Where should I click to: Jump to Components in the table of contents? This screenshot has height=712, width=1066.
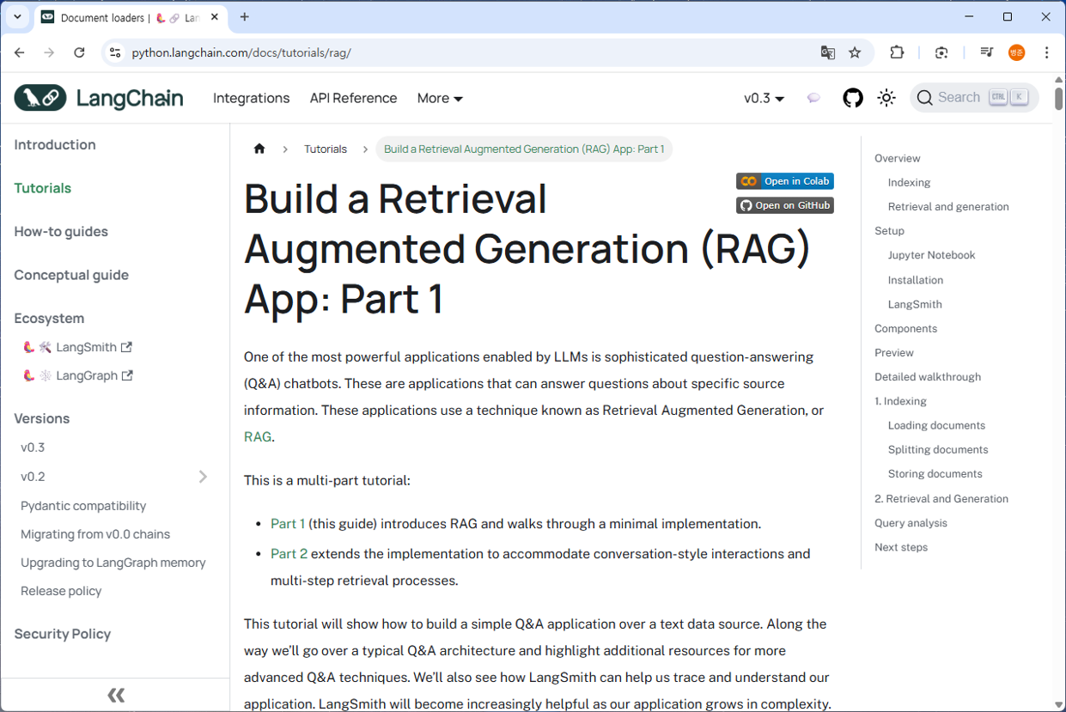(x=905, y=328)
